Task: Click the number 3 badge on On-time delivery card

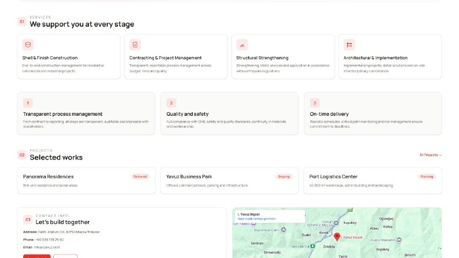Action: [x=315, y=103]
